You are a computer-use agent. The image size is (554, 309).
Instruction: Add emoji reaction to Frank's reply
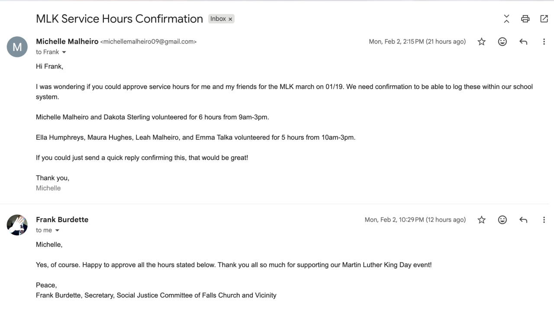502,220
